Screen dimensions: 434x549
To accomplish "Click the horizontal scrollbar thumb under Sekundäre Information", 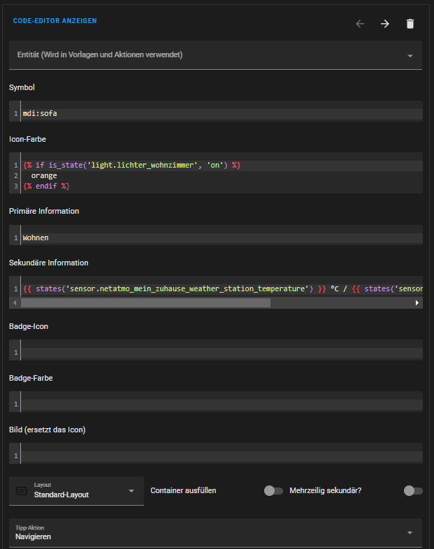I will [x=146, y=303].
